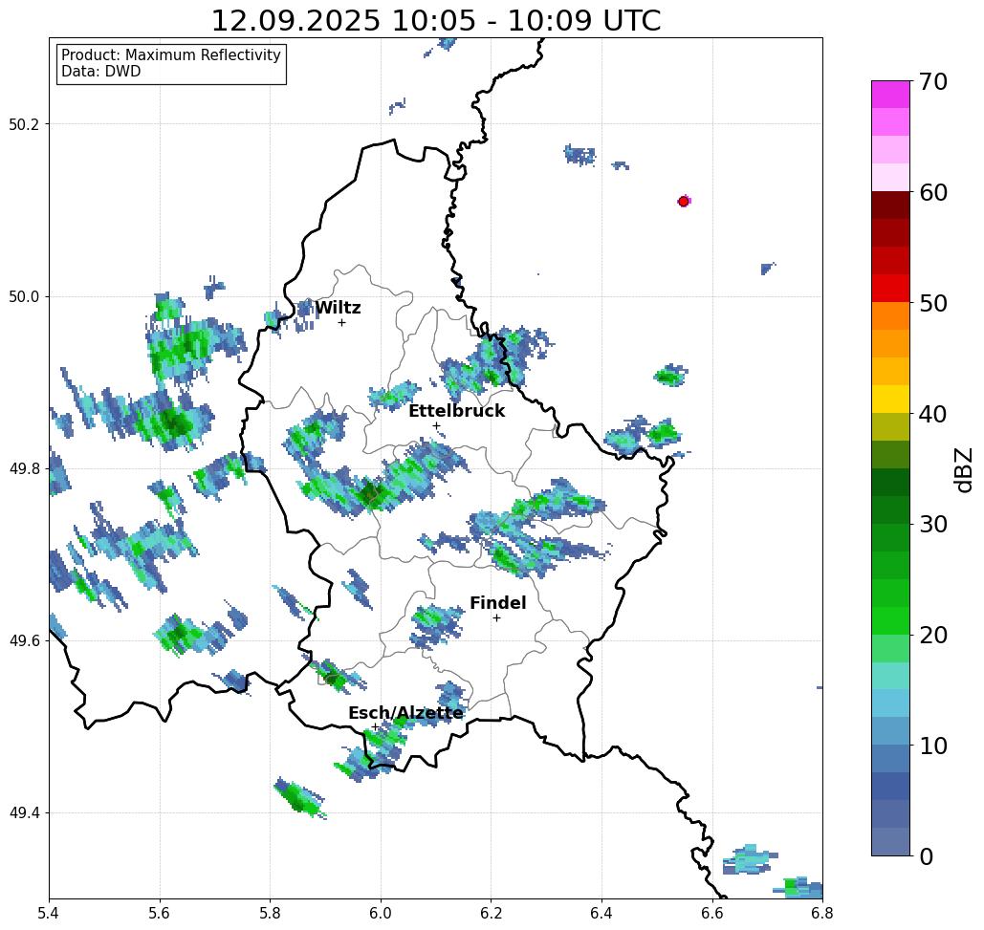This screenshot has height=930, width=984.
Task: Click the Ettelbruck city label
Action: [456, 411]
